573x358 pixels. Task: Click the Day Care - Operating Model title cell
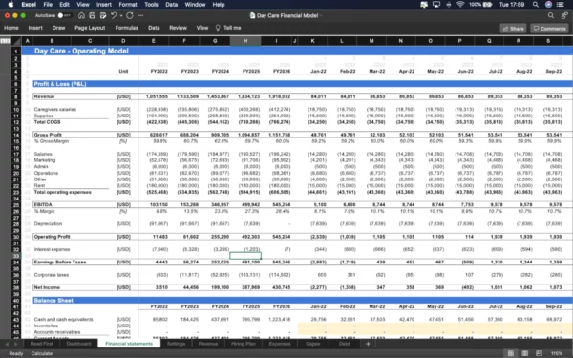click(81, 51)
